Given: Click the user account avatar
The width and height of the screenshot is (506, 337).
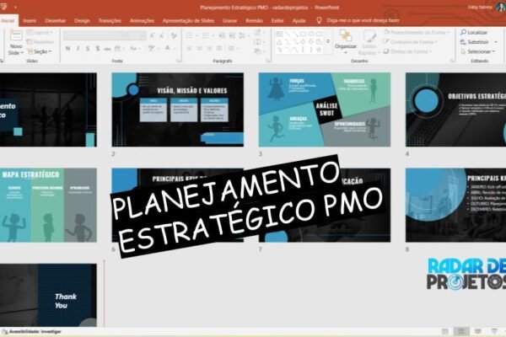Looking at the screenshot, I should pyautogui.click(x=500, y=7).
